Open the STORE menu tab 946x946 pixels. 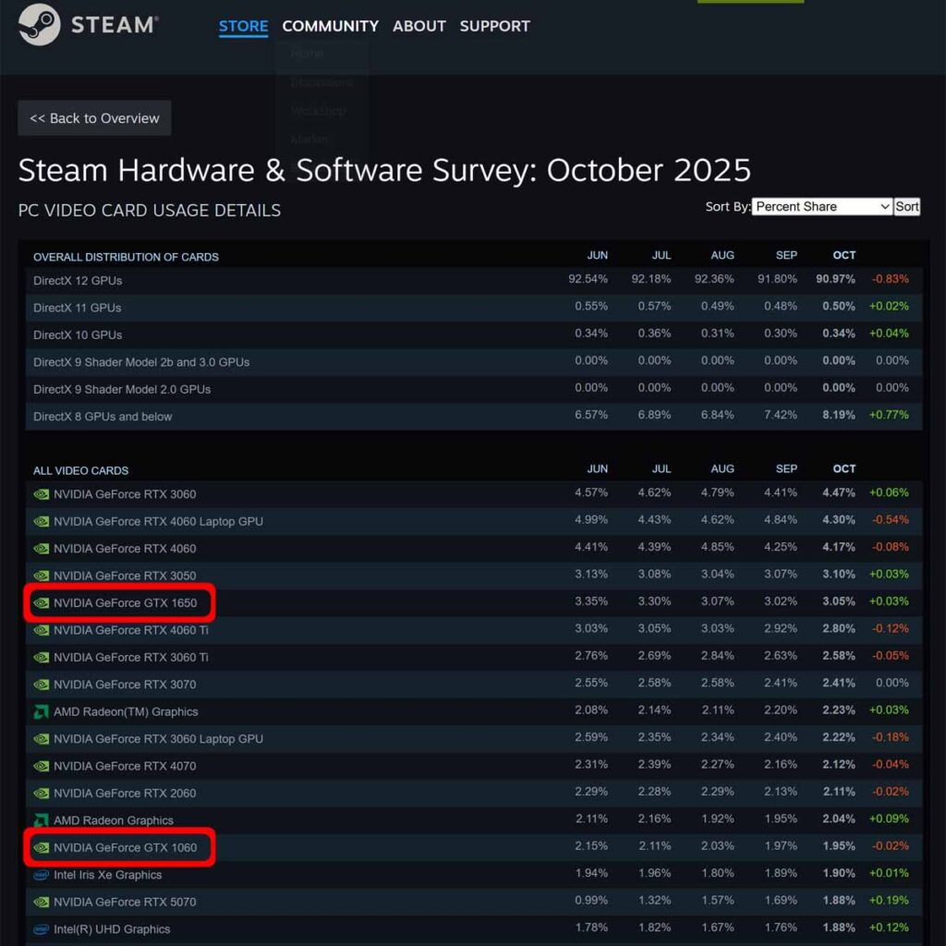point(243,27)
